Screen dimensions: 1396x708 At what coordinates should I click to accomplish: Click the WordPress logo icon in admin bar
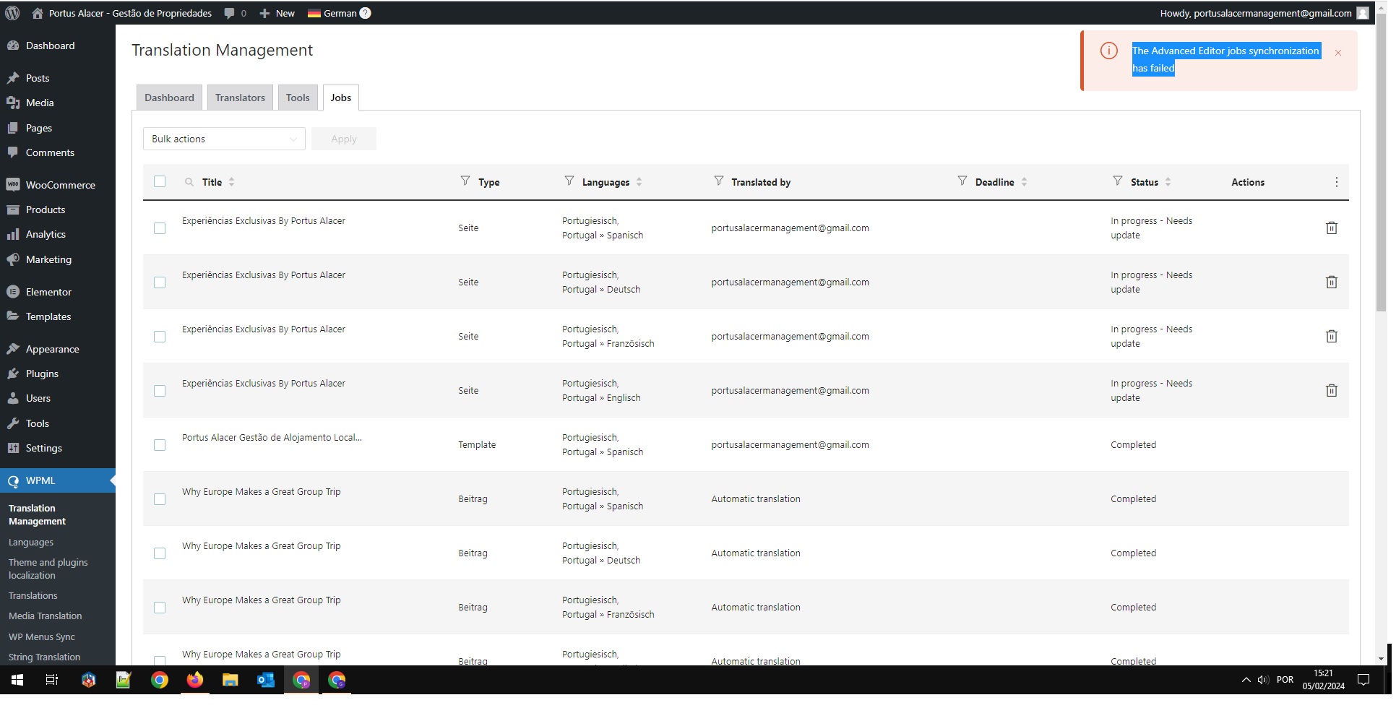tap(12, 13)
